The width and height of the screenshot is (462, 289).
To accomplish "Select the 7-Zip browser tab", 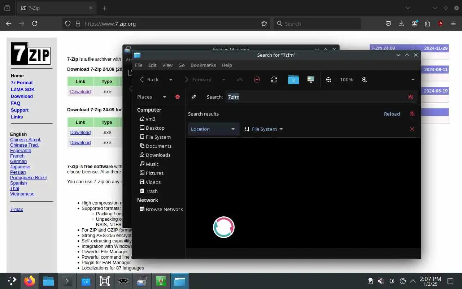I will pyautogui.click(x=57, y=8).
